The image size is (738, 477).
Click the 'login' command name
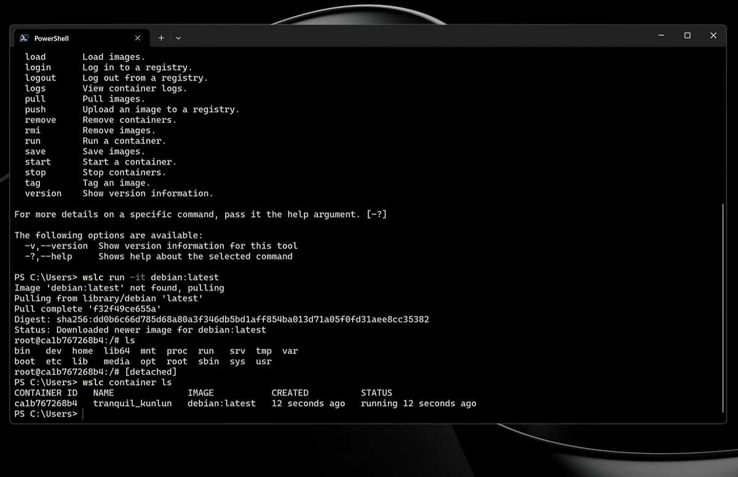[x=38, y=67]
